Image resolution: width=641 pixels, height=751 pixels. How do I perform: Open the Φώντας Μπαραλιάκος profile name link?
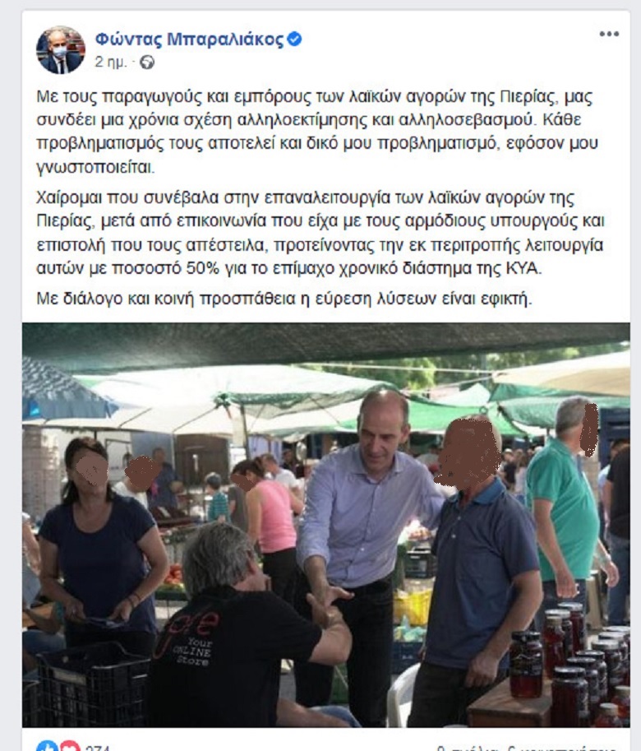click(189, 39)
